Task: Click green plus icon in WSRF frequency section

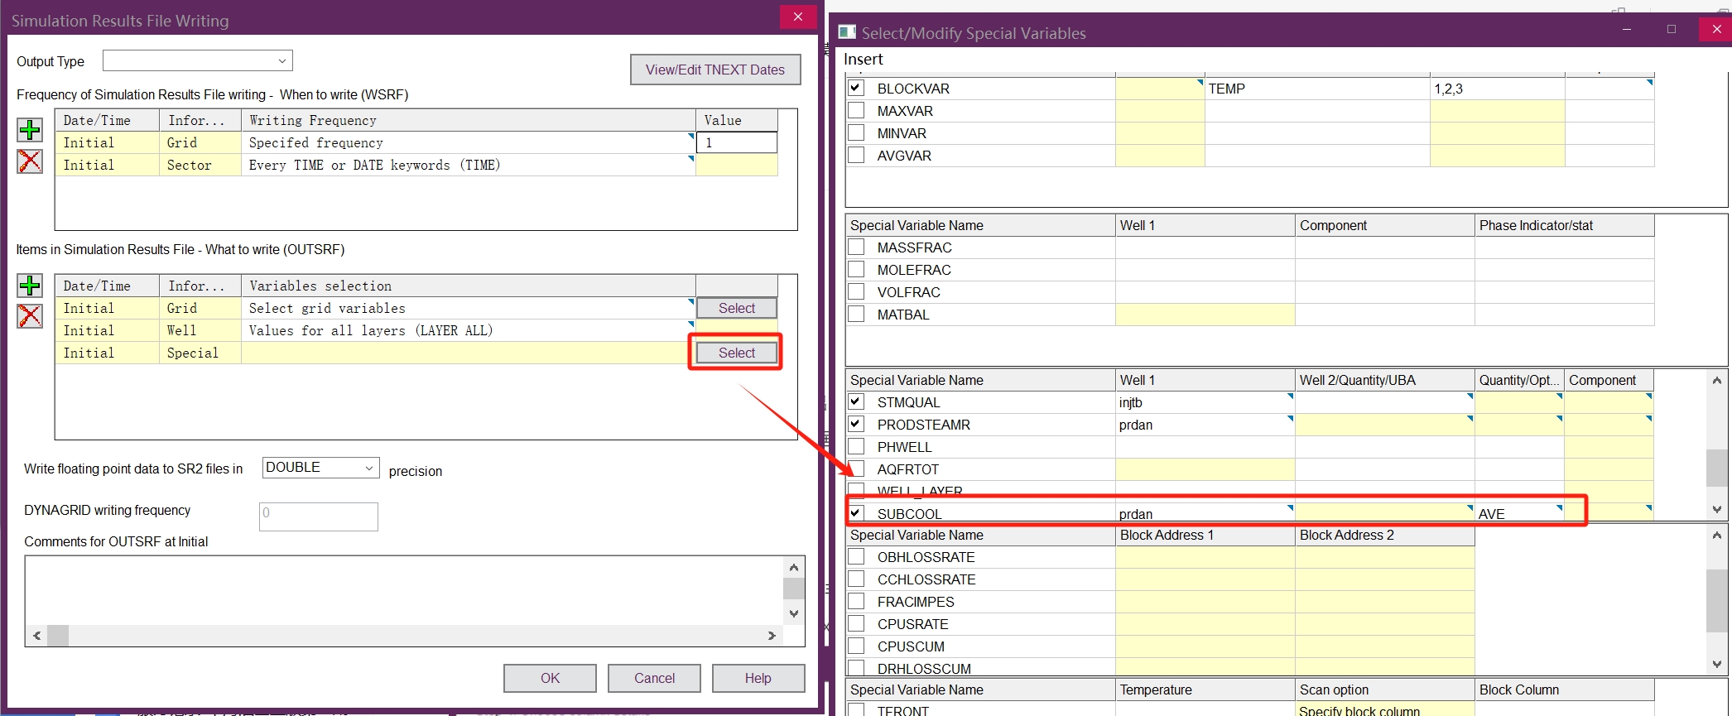Action: coord(30,130)
